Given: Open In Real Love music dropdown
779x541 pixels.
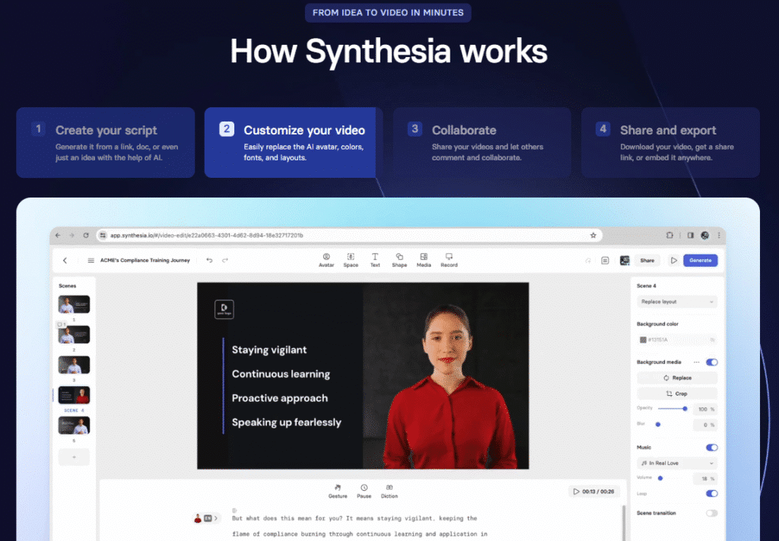Looking at the screenshot, I should (677, 463).
